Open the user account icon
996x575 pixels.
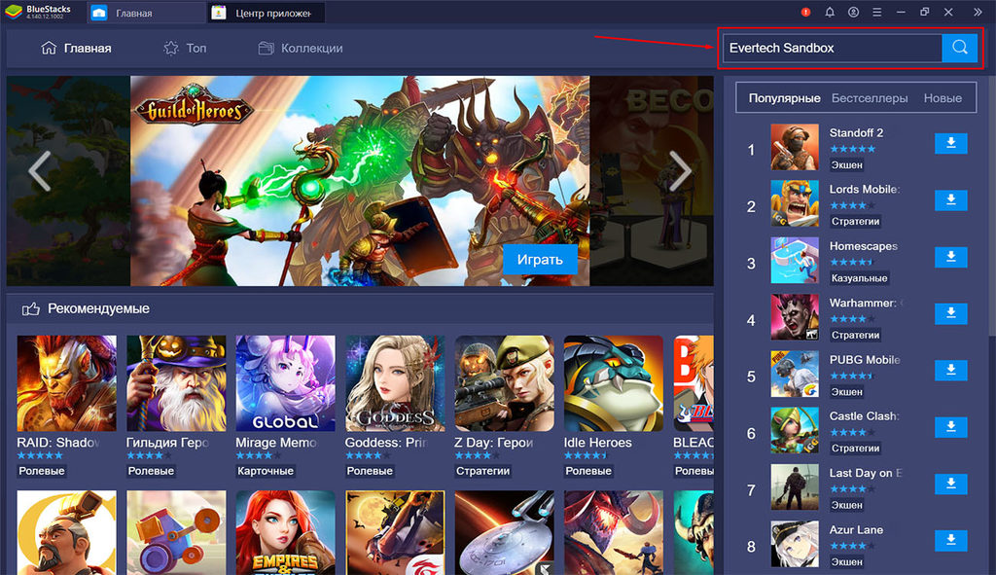click(853, 12)
